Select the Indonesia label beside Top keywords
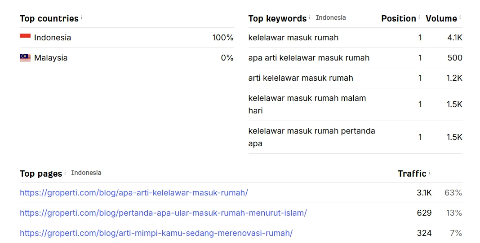This screenshot has height=243, width=480. tap(331, 17)
